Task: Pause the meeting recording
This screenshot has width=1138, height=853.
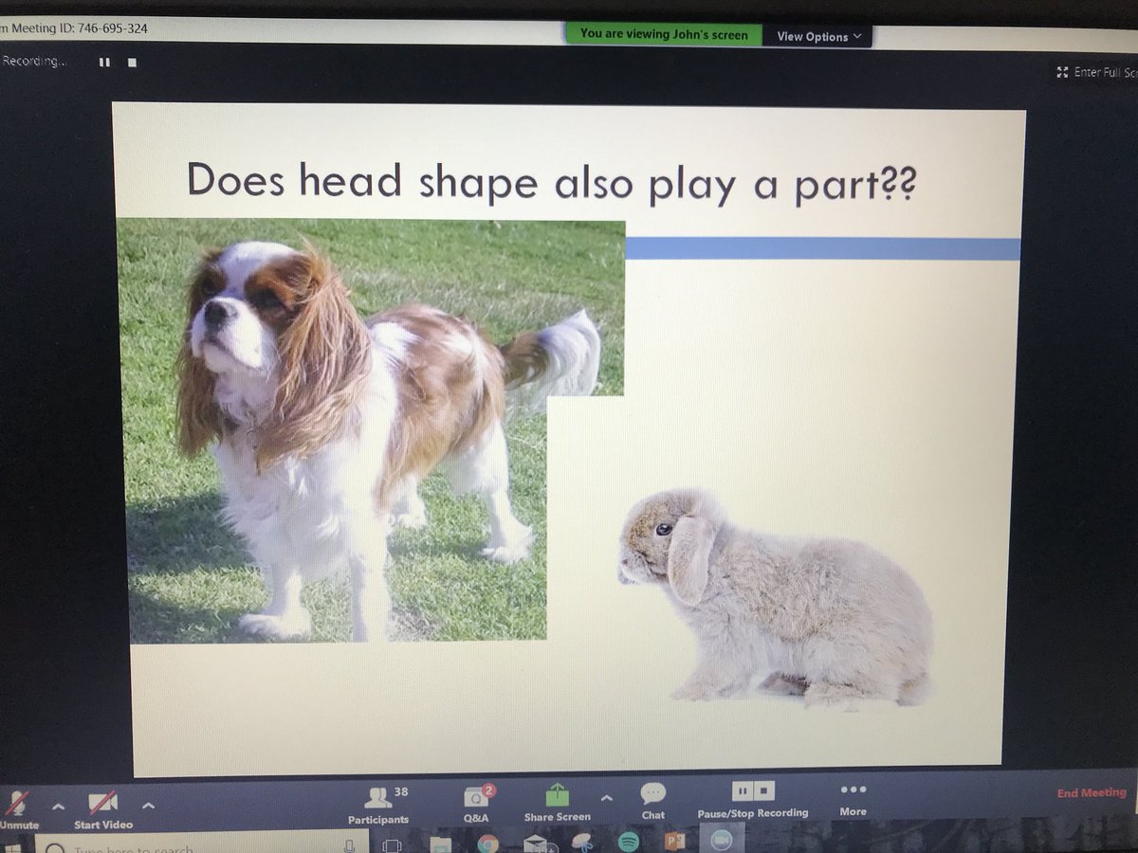Action: [742, 789]
